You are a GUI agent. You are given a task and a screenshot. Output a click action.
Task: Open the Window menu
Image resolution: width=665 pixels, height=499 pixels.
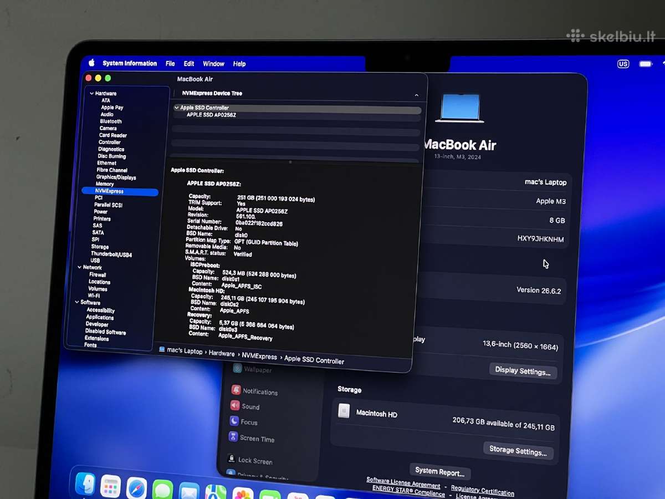[213, 64]
